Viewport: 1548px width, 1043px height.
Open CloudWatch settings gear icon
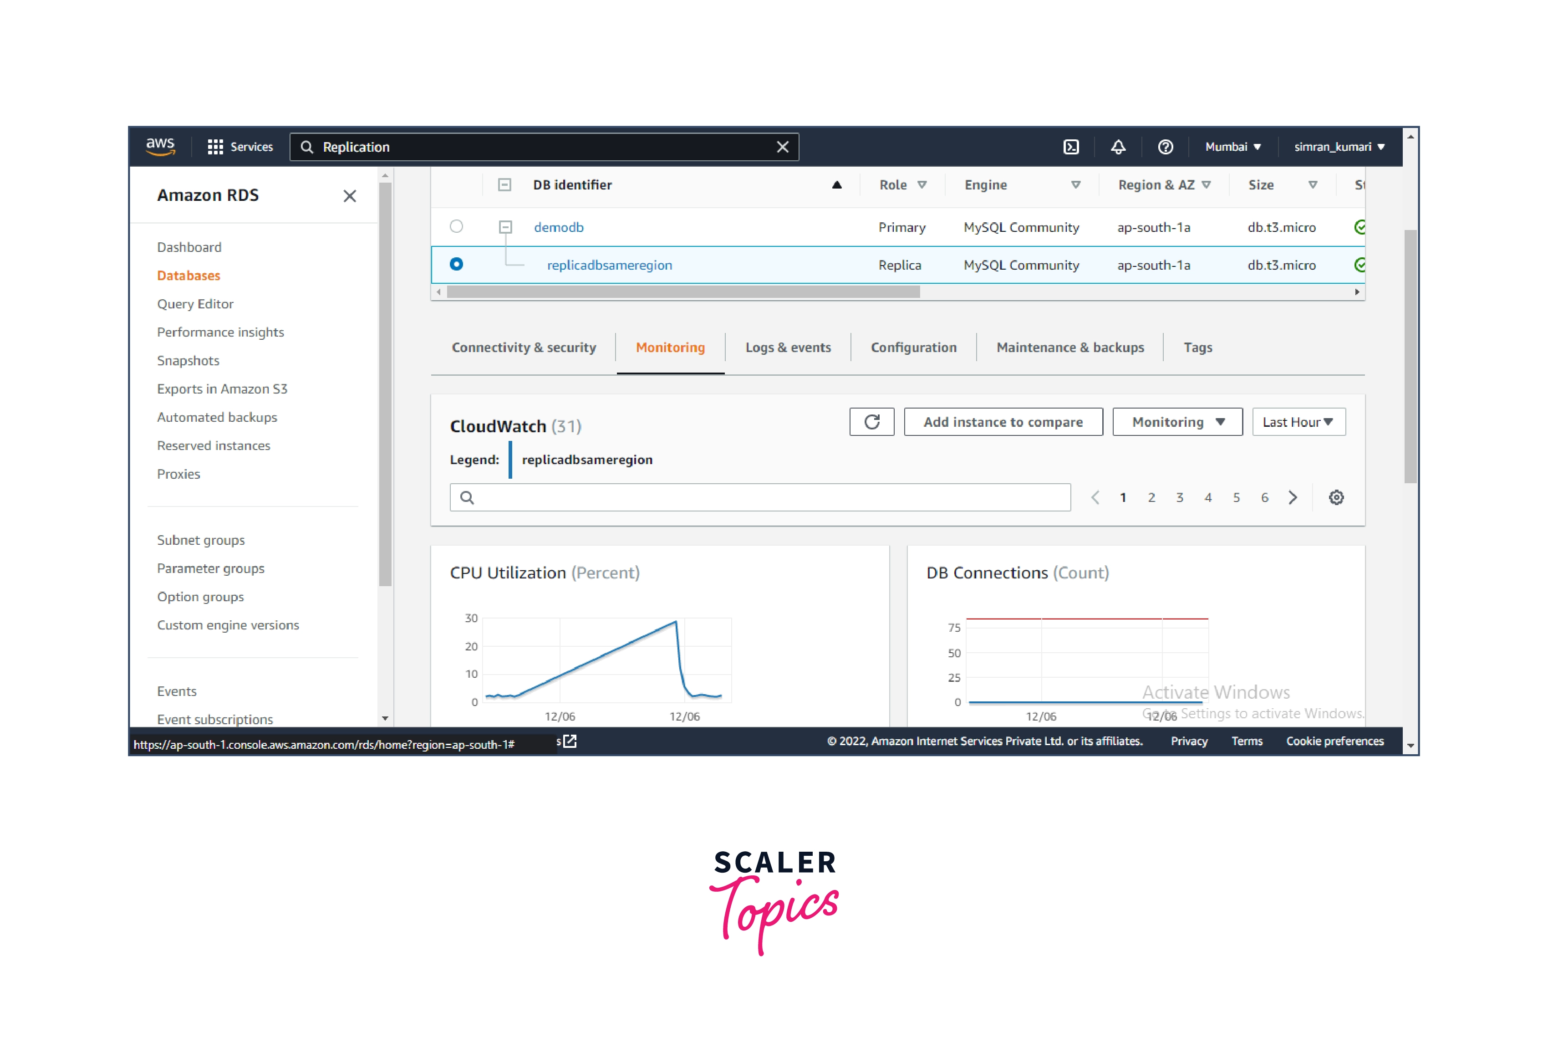tap(1336, 497)
